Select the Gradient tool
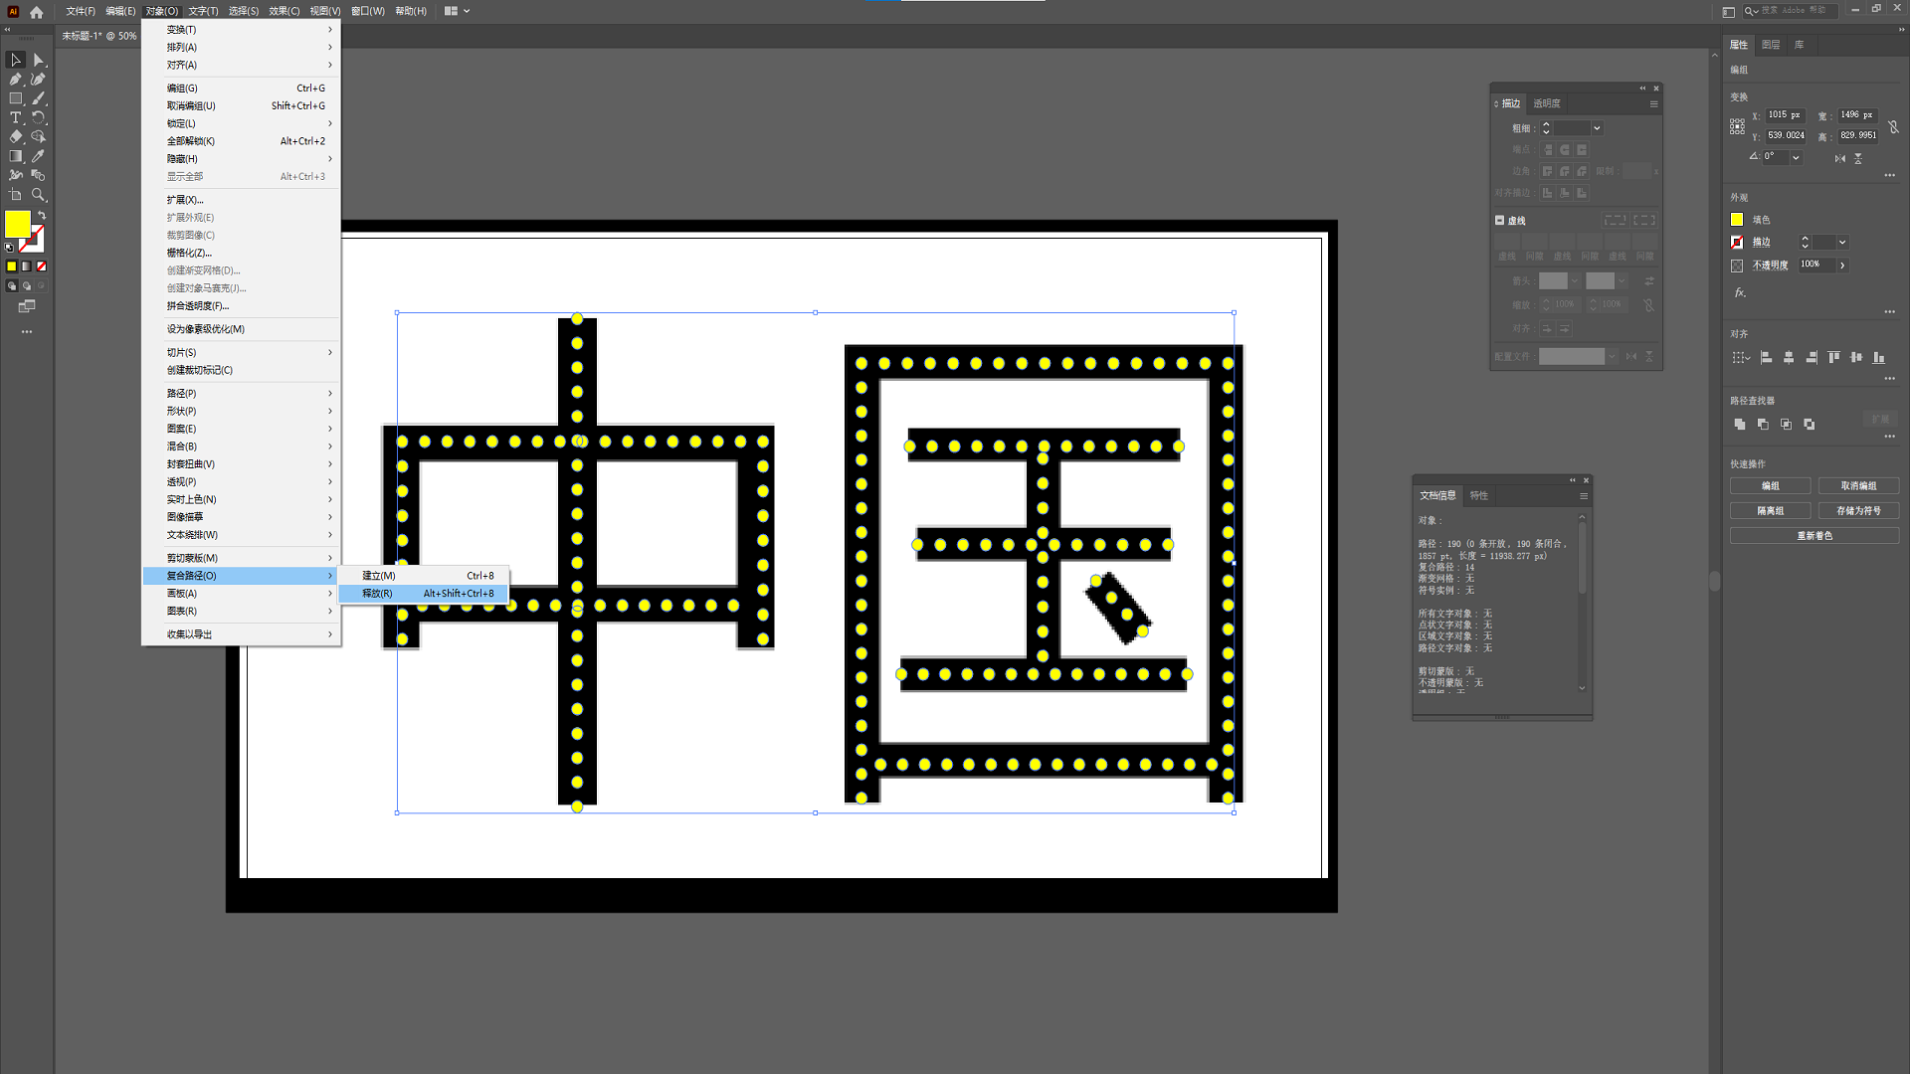Image resolution: width=1910 pixels, height=1074 pixels. tap(16, 156)
